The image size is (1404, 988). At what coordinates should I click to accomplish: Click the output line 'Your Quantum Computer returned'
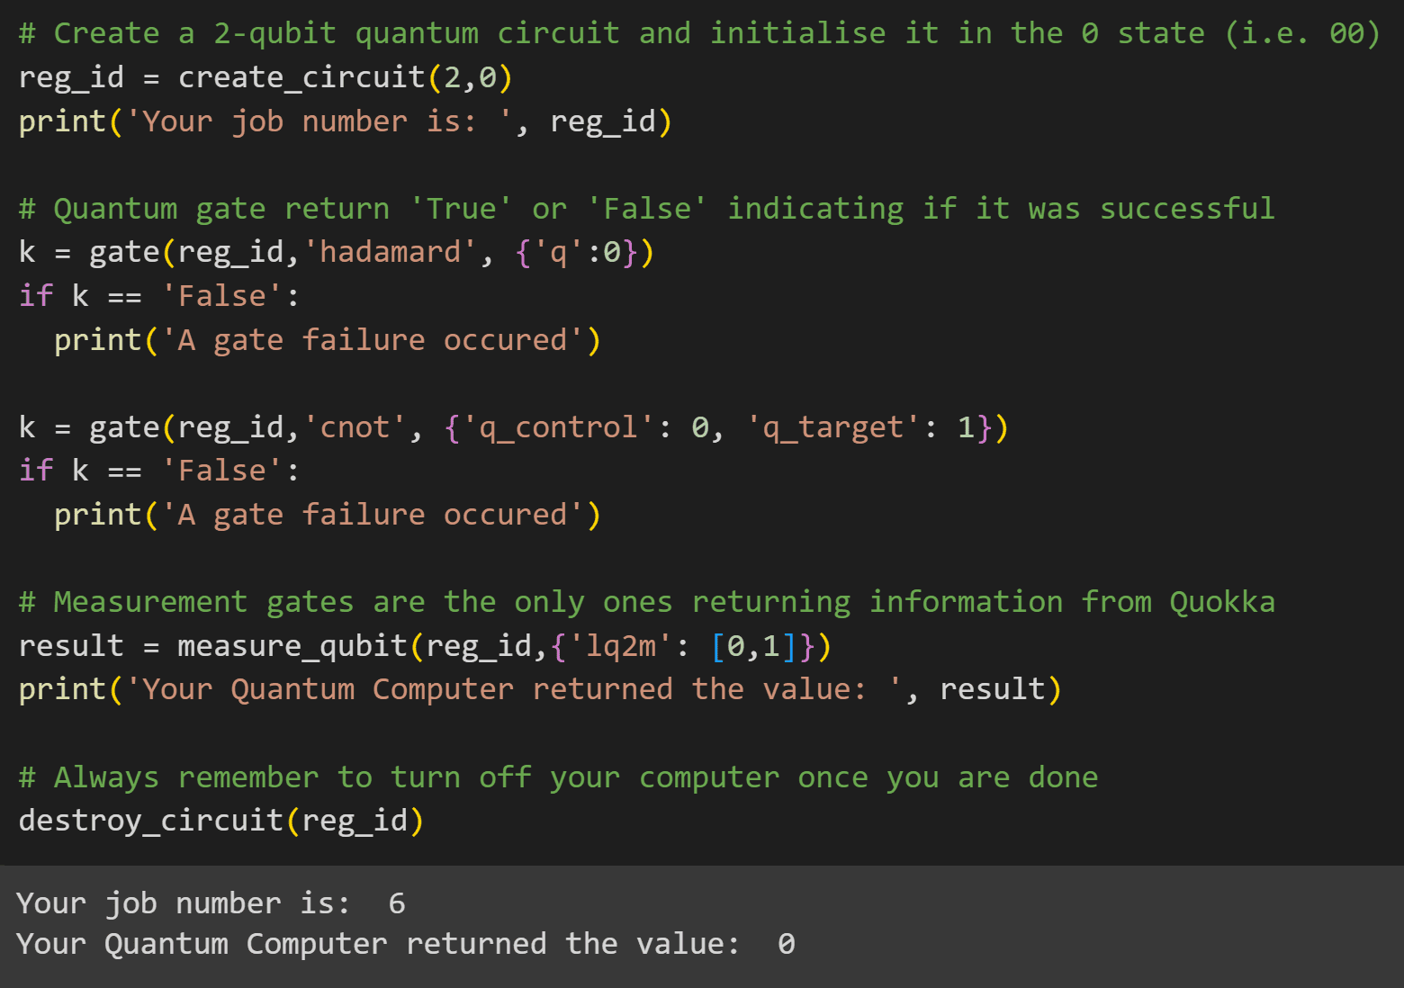405,943
